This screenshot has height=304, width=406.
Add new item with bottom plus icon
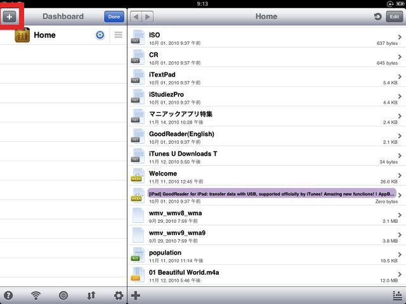tap(136, 295)
